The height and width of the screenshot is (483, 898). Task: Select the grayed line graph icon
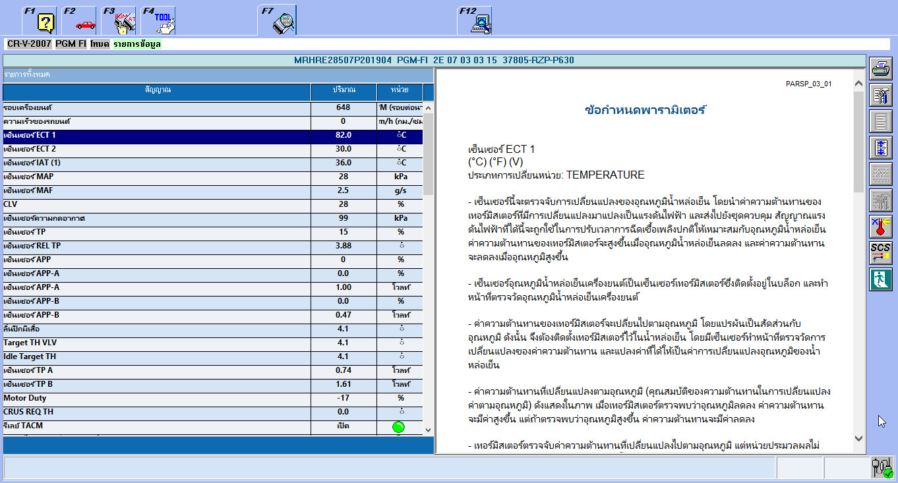pyautogui.click(x=881, y=175)
